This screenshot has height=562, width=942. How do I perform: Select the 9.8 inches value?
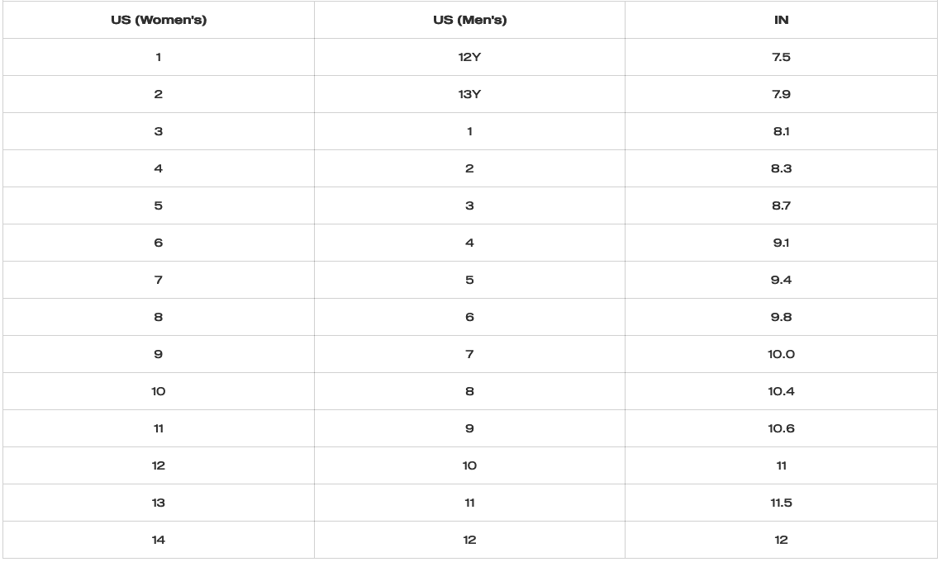(x=781, y=317)
